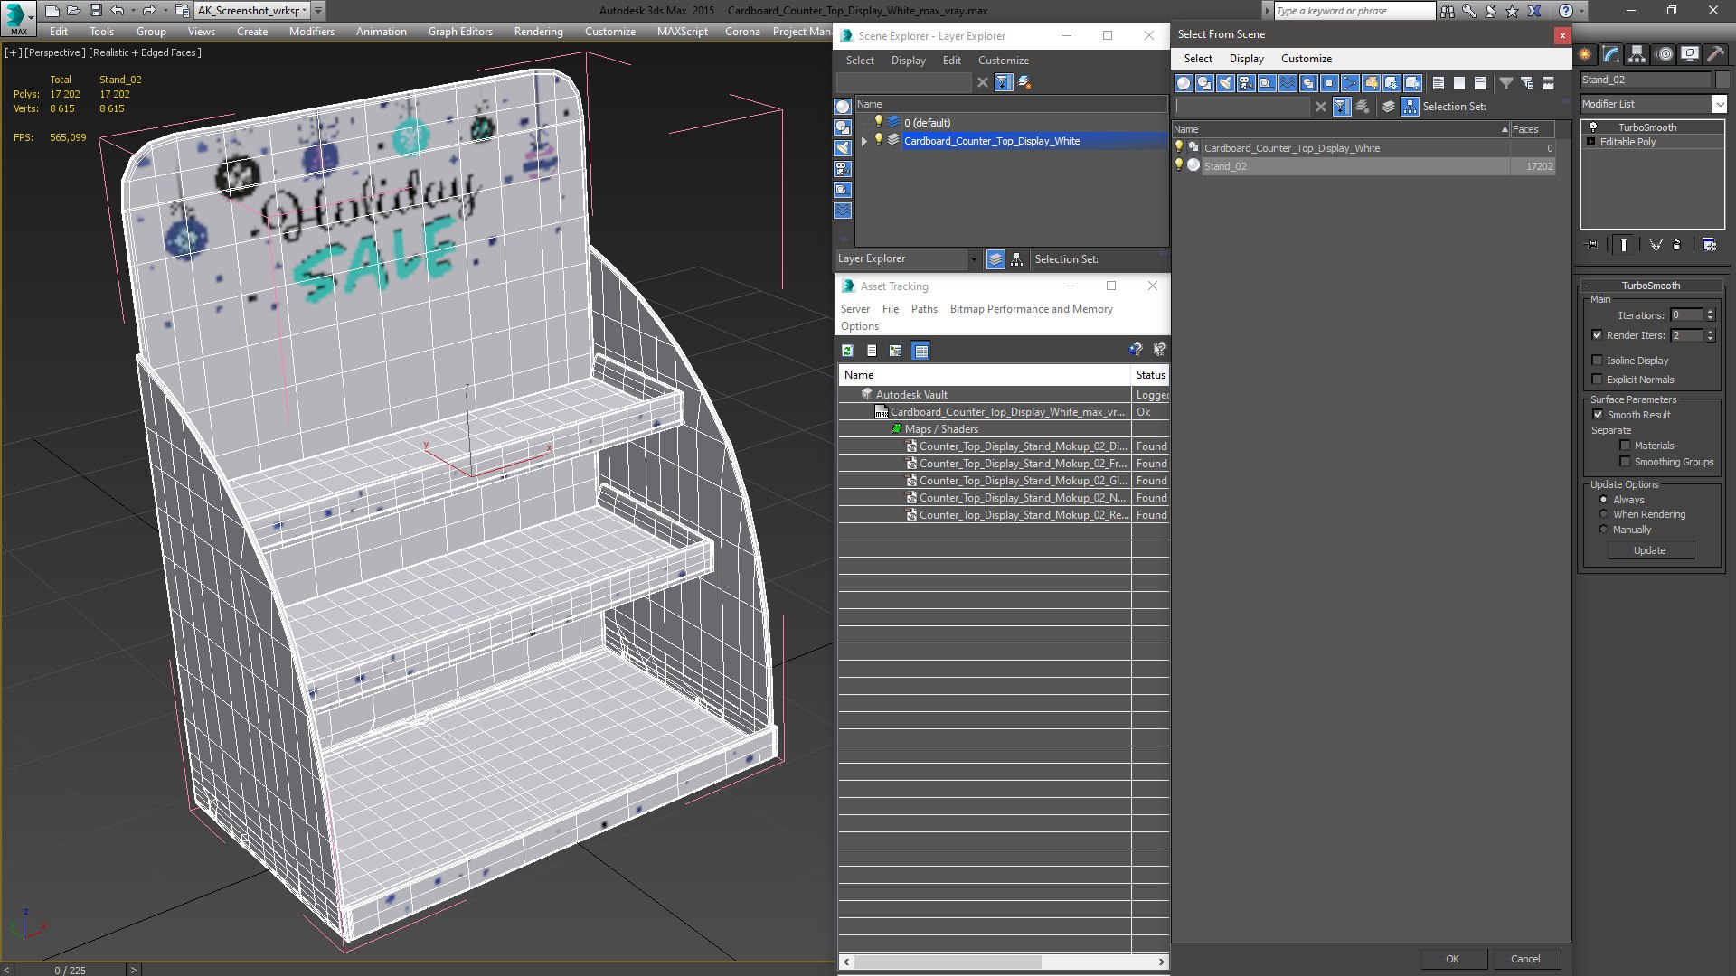The width and height of the screenshot is (1736, 976).
Task: Open the Rendering menu
Action: click(538, 32)
